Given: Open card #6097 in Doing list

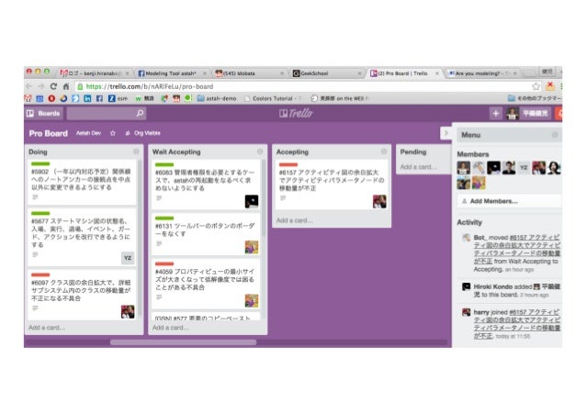Looking at the screenshot, I should [82, 295].
